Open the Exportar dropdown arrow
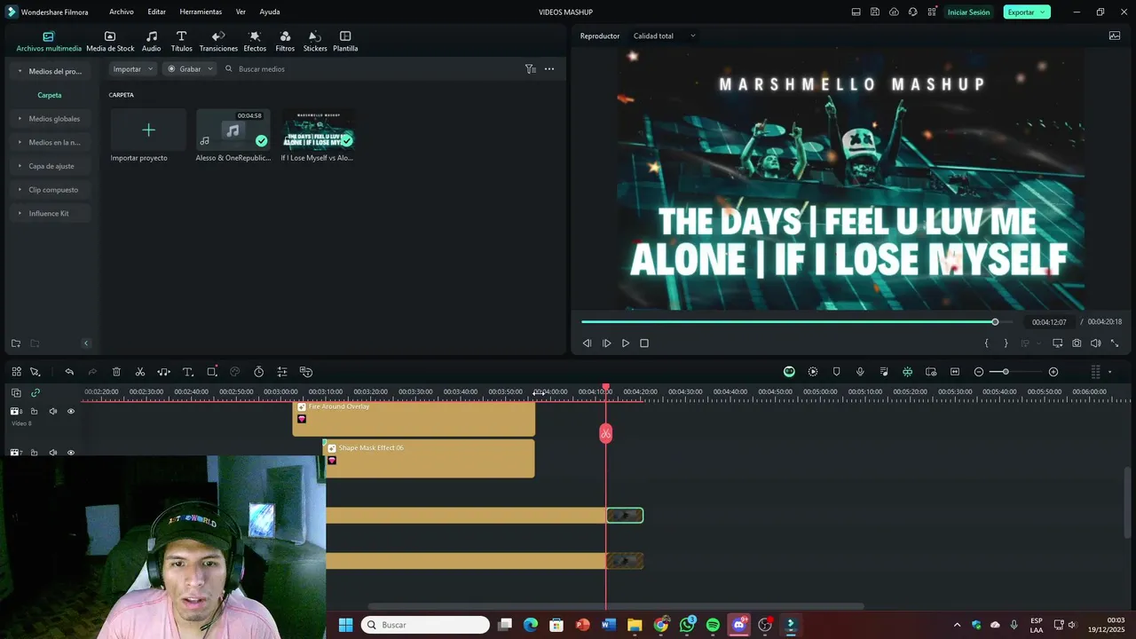1136x639 pixels. pos(1043,12)
